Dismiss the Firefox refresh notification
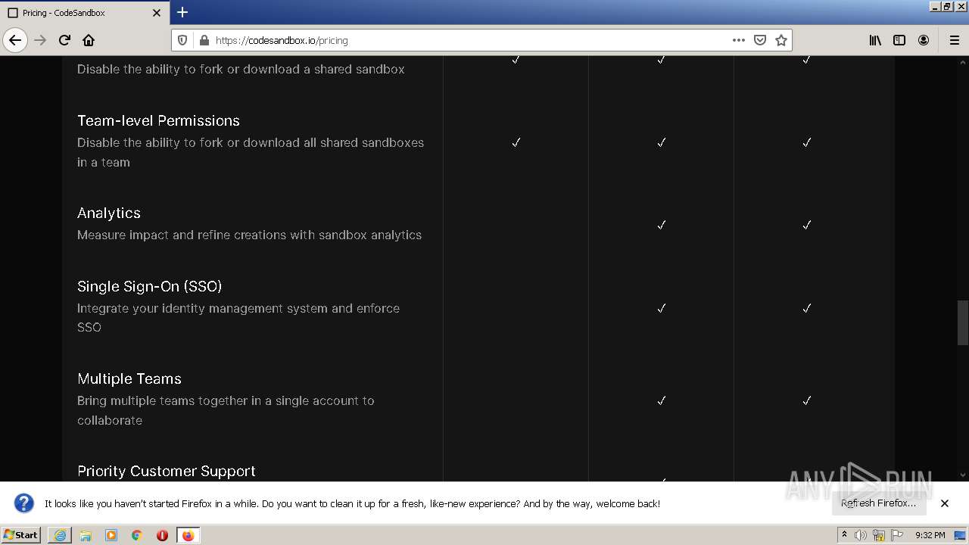Viewport: 969px width, 545px height. click(945, 503)
